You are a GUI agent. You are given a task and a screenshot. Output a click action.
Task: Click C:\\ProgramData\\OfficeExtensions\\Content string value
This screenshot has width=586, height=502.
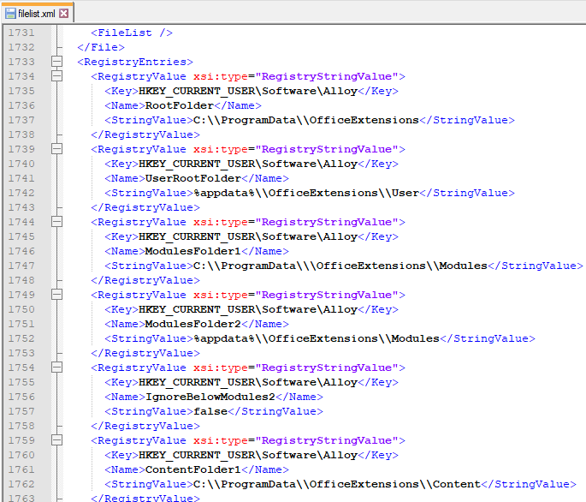coord(337,484)
